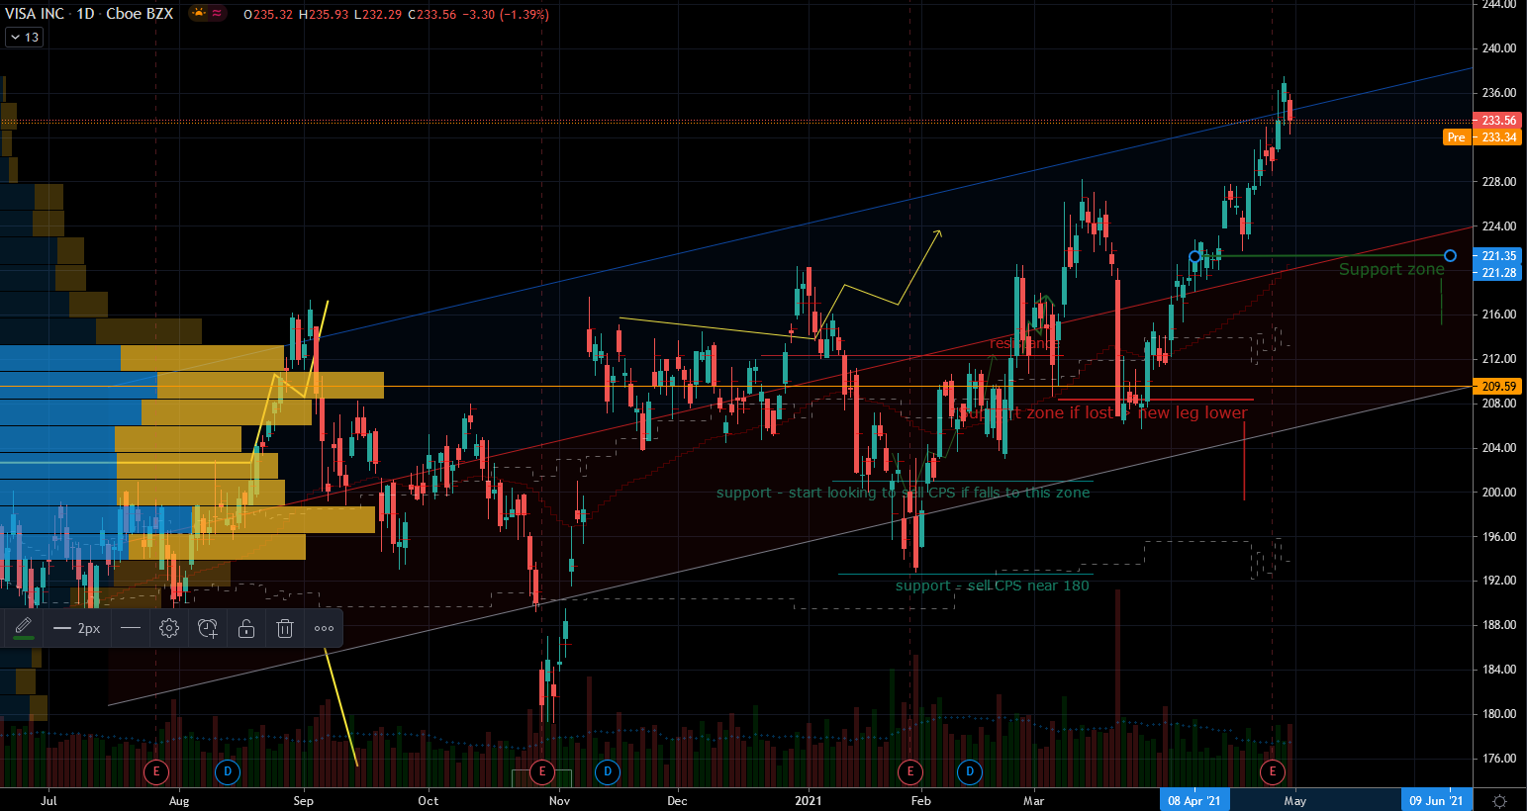This screenshot has height=811, width=1527.
Task: Click the 09 Jun '21 date label
Action: pos(1436,800)
